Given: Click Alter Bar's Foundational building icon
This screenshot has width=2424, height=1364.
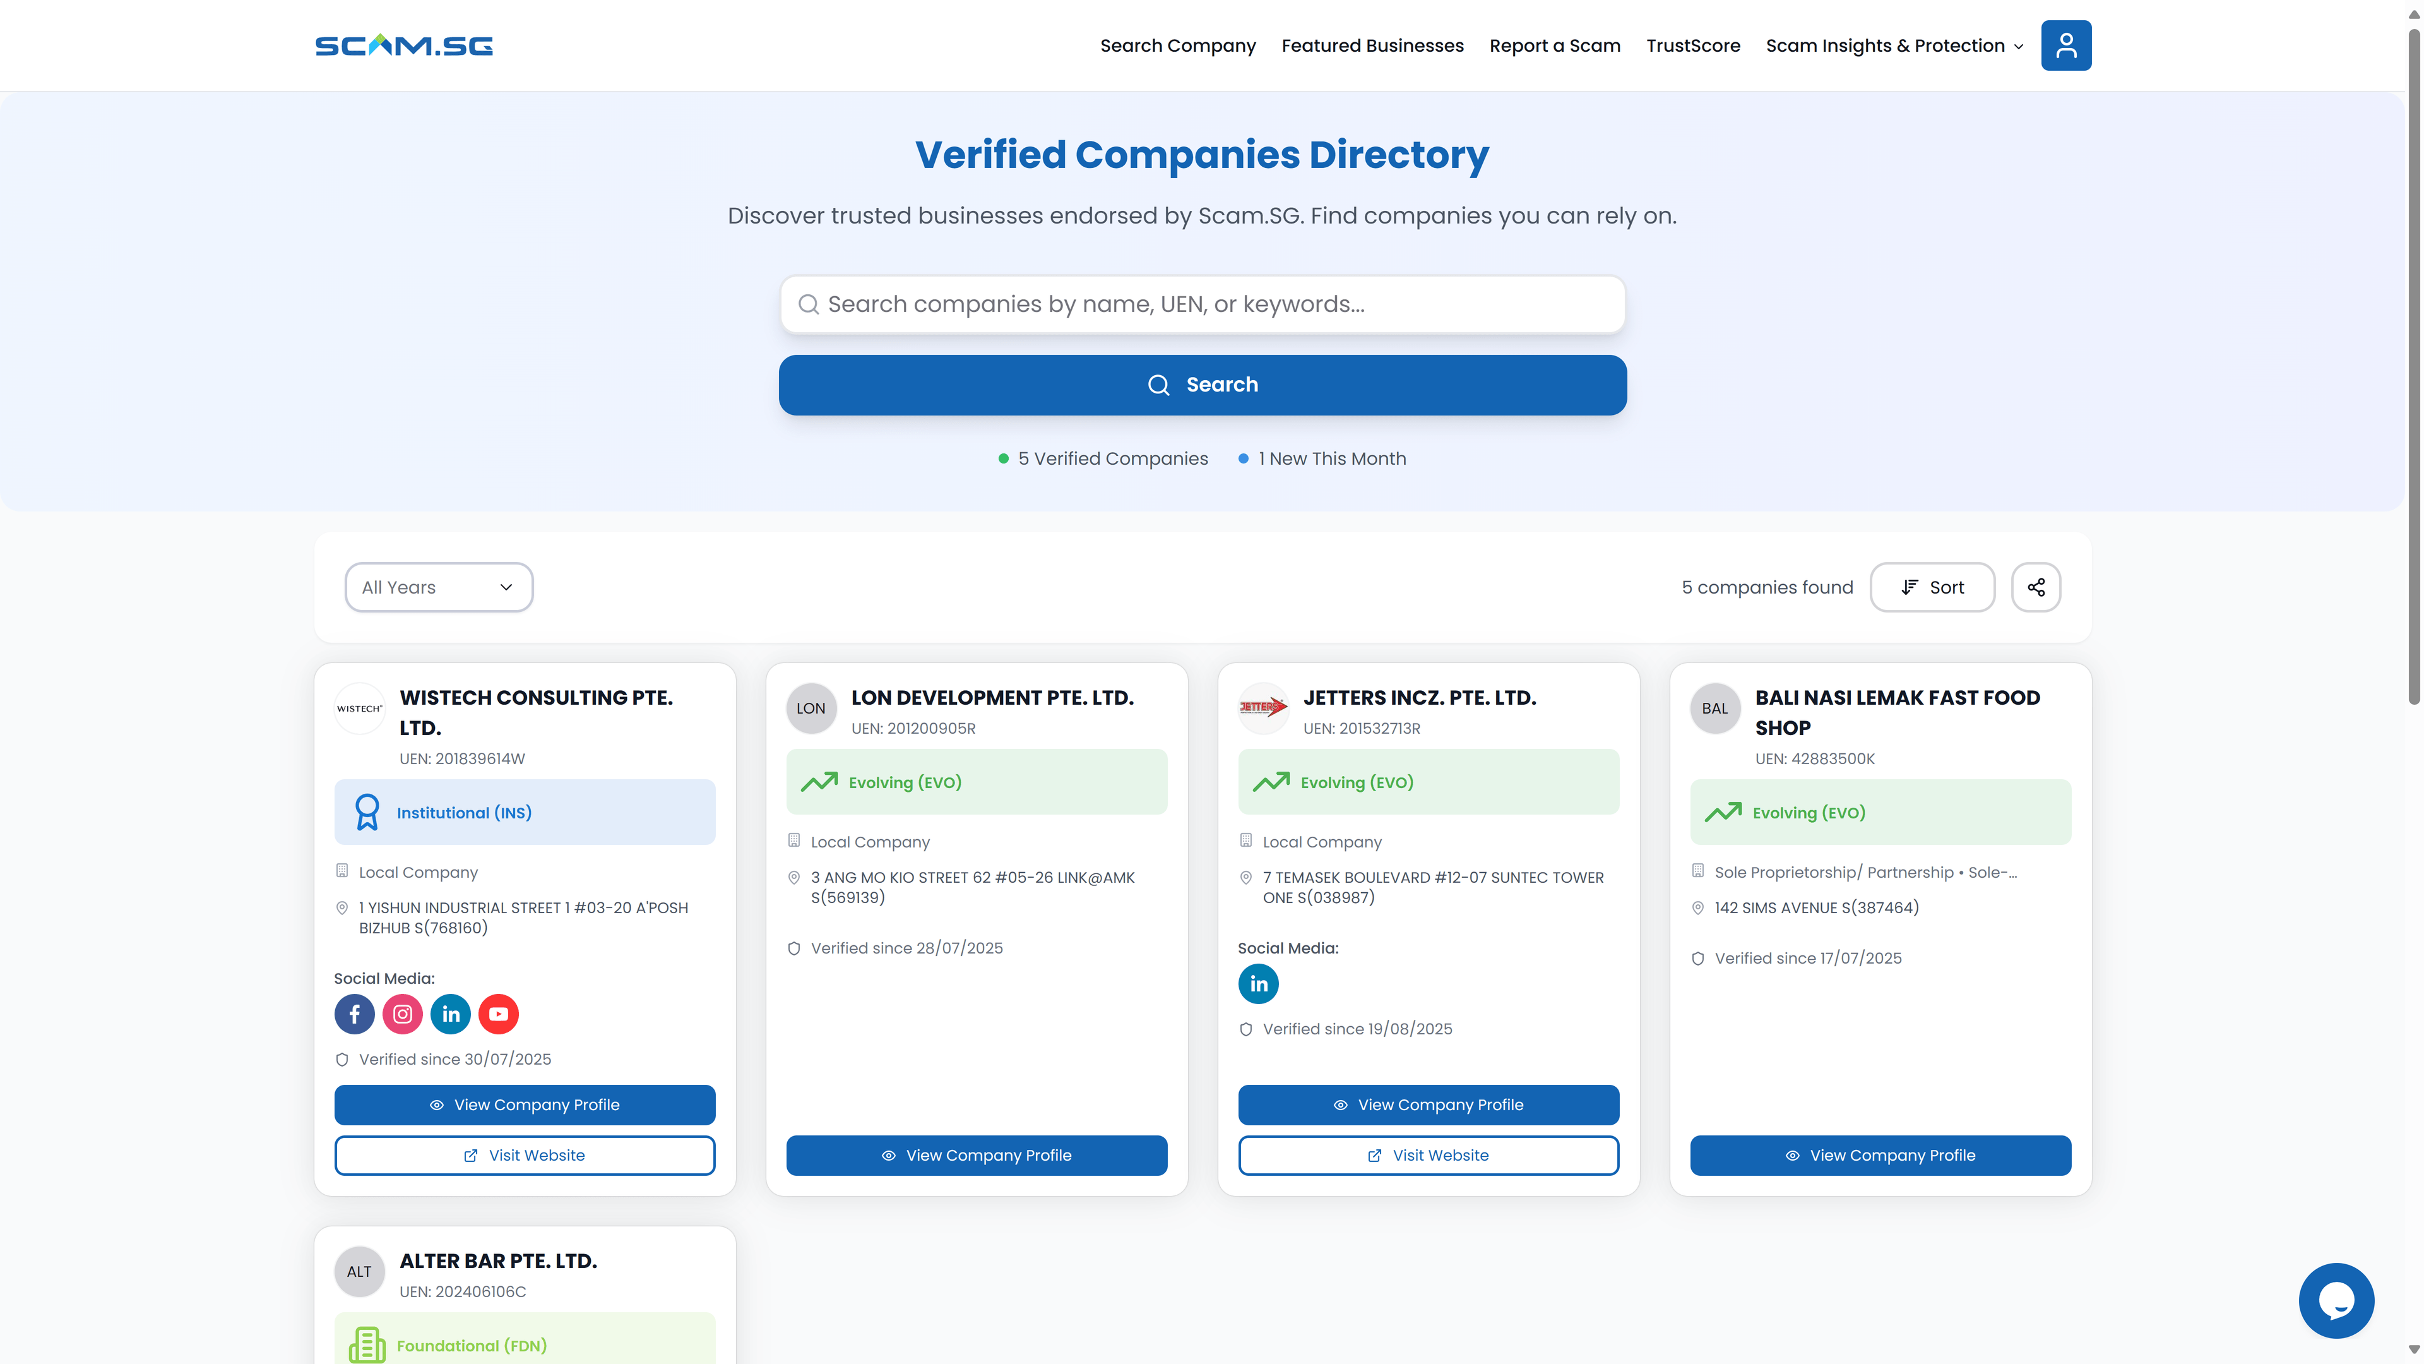Looking at the screenshot, I should coord(367,1345).
